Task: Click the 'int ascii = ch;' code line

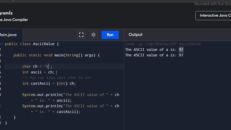Action: pyautogui.click(x=38, y=72)
